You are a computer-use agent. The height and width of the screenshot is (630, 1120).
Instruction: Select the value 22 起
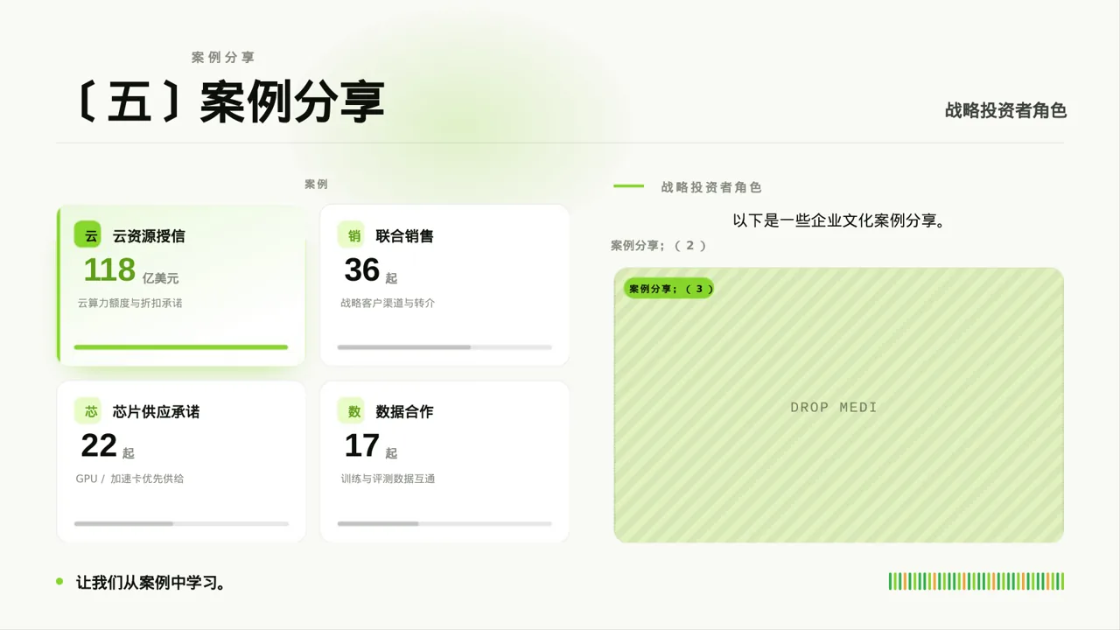tap(108, 447)
